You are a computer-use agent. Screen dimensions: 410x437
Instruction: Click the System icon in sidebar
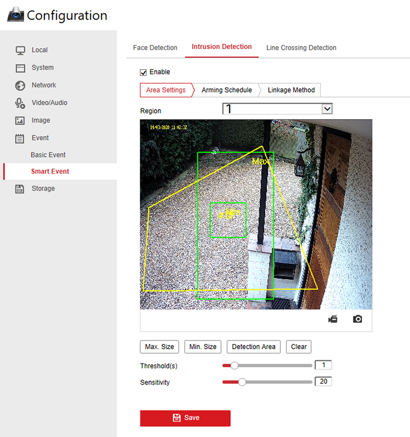(20, 68)
